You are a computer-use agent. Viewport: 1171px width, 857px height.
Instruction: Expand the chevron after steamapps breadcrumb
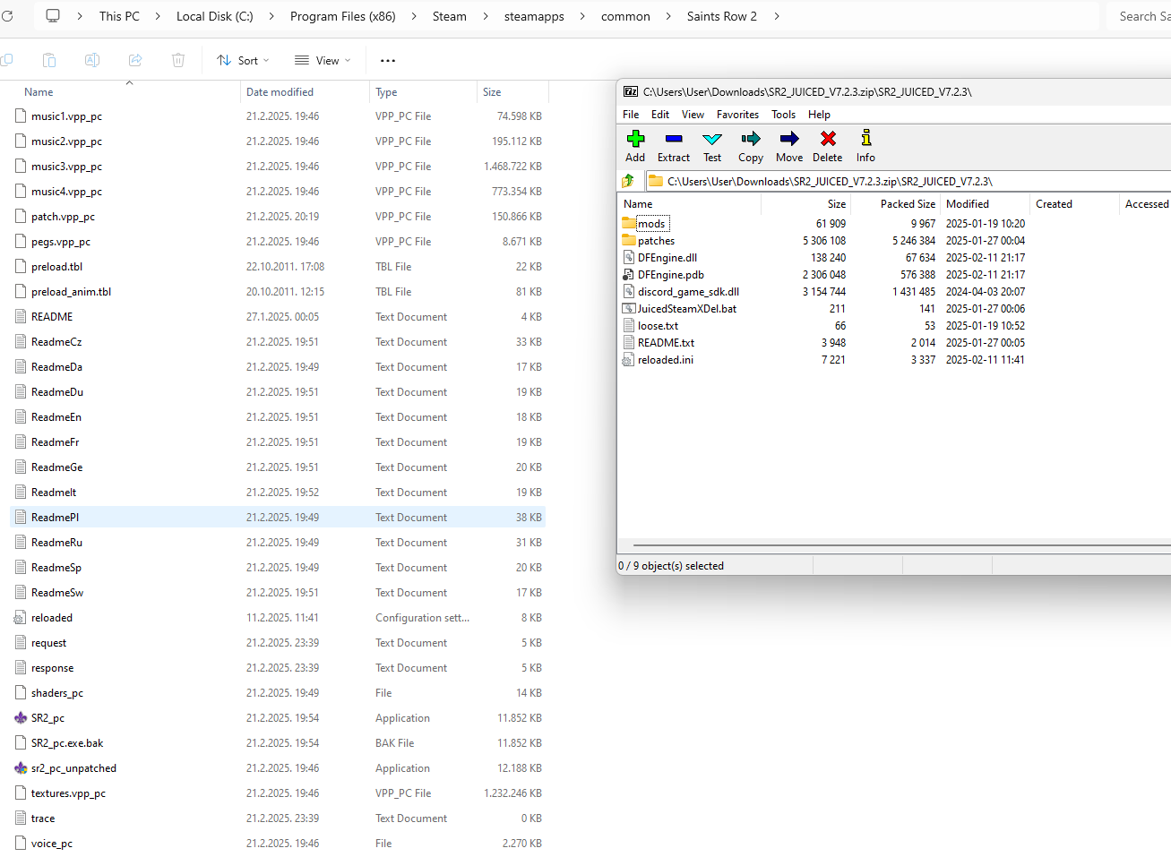[582, 16]
